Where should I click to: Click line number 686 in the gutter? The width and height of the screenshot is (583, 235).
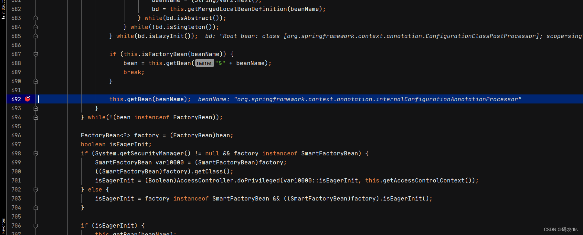point(16,45)
